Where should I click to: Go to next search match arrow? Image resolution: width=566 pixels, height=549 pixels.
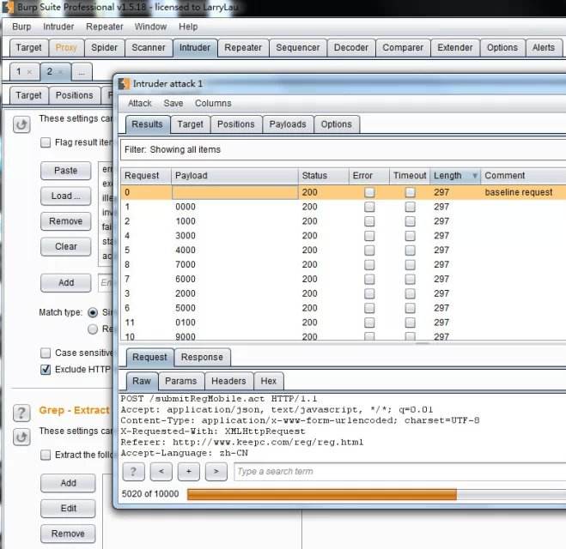coord(216,472)
